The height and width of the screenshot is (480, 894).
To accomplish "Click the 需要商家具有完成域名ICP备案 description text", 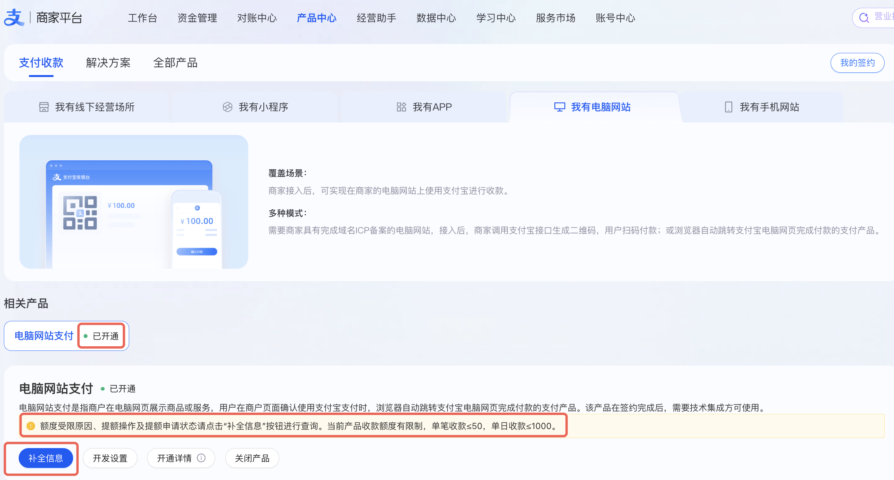I will click(575, 231).
